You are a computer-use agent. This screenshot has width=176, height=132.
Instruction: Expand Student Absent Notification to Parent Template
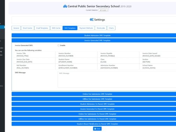(94, 124)
